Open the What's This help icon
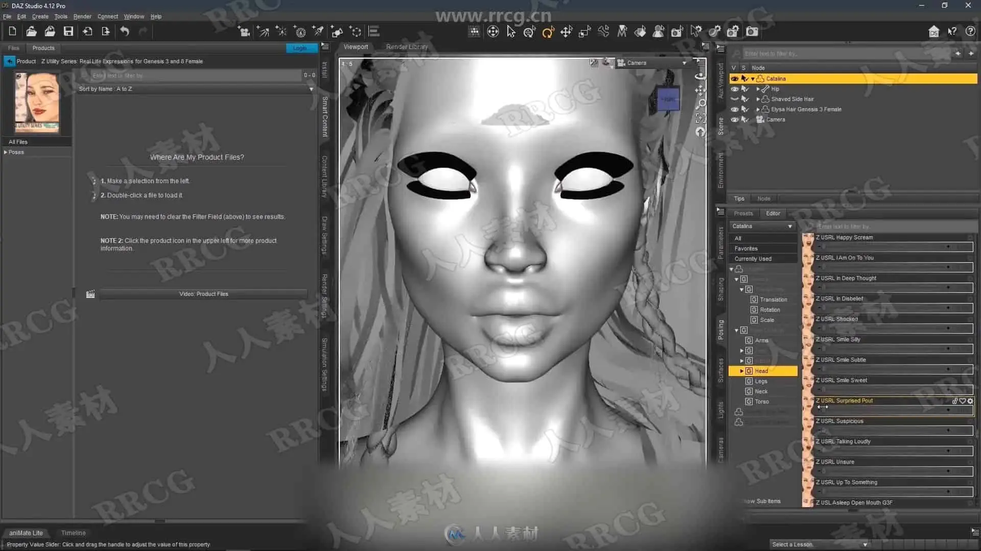This screenshot has width=981, height=551. (x=952, y=32)
